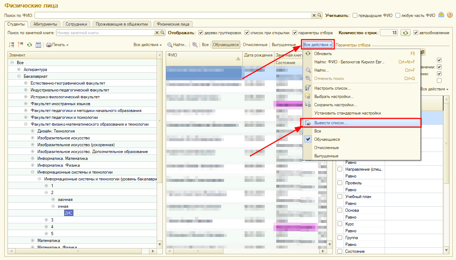
Task: Click the Отчисленные filter button
Action: (255, 45)
